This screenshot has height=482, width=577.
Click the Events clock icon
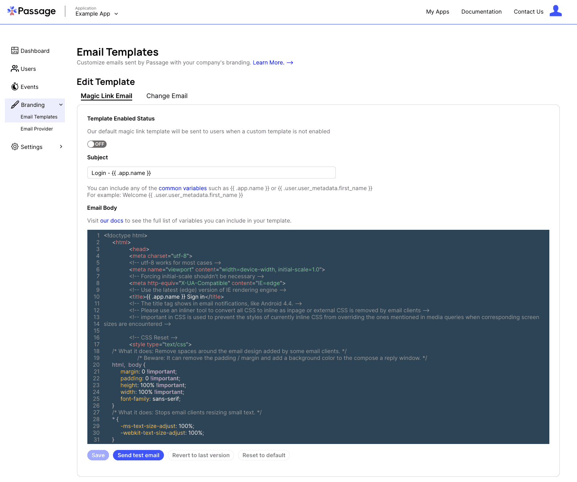click(x=14, y=86)
